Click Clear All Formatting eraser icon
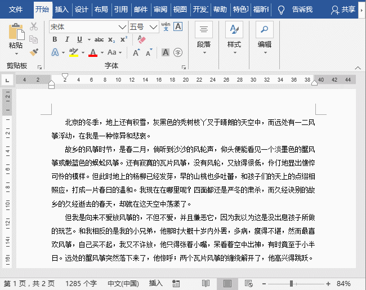The height and width of the screenshot is (290, 366). pyautogui.click(x=141, y=39)
